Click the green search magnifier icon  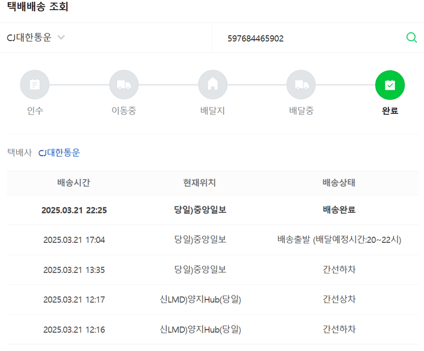pyautogui.click(x=412, y=38)
